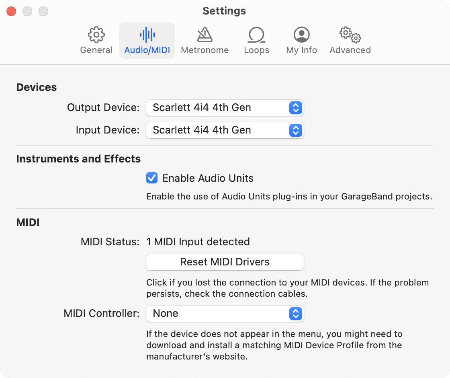Uncheck the Enable Audio Units checkbox
Viewport: 450px width, 378px height.
(x=152, y=178)
